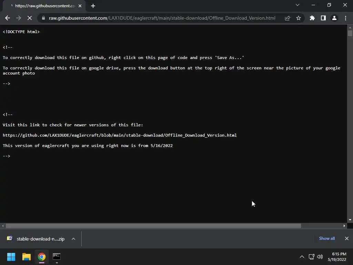Open the volume control tray icon
The image size is (353, 265).
320,257
